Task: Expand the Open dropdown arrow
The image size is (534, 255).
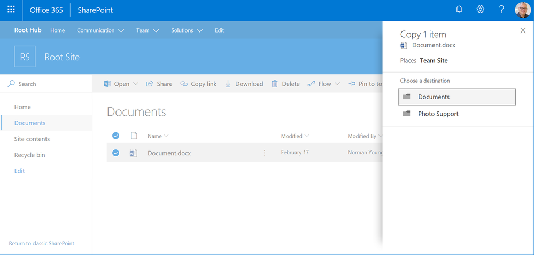Action: (x=135, y=84)
